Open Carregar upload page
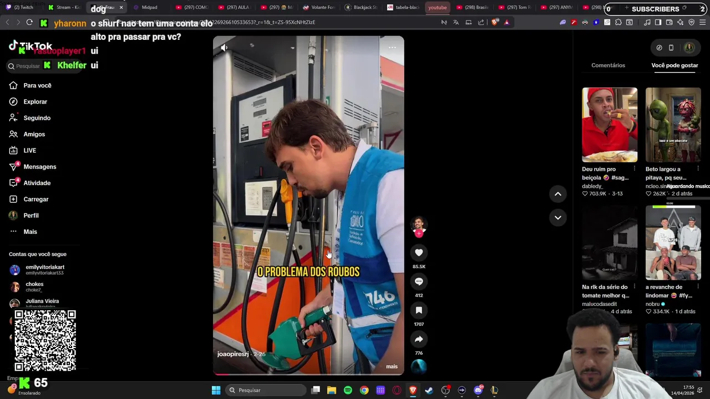This screenshot has width=710, height=399. tap(35, 199)
